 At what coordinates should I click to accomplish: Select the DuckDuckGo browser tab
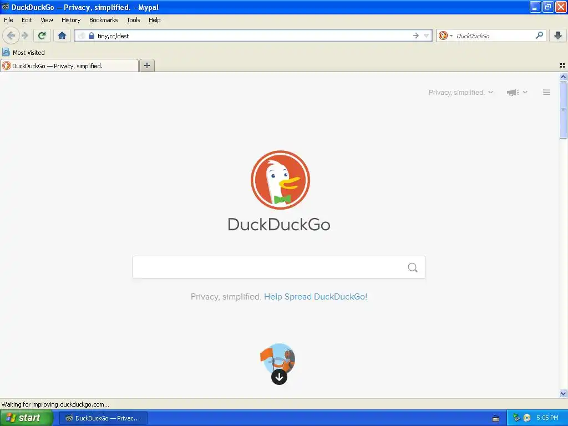(x=69, y=65)
